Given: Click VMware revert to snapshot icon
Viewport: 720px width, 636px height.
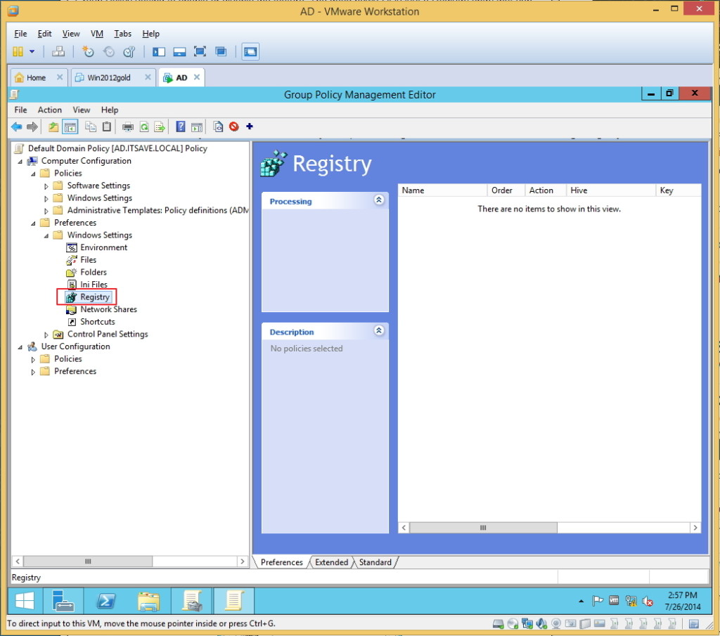Looking at the screenshot, I should [x=109, y=51].
